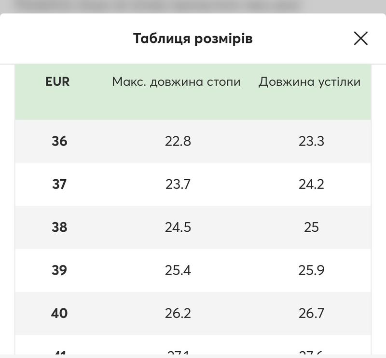Click the Макс. довжина стопи header
The height and width of the screenshot is (358, 386).
176,81
